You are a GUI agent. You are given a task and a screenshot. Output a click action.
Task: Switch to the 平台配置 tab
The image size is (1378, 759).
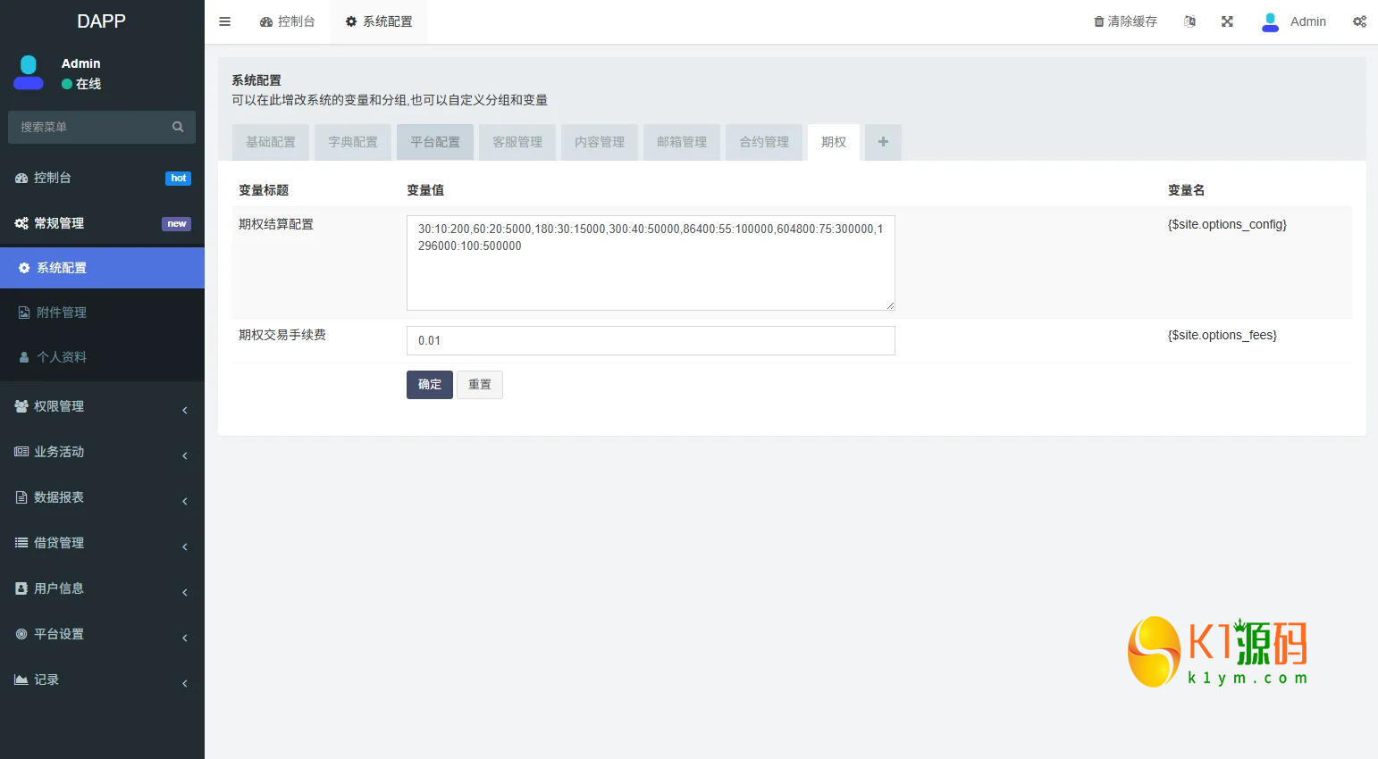tap(435, 142)
